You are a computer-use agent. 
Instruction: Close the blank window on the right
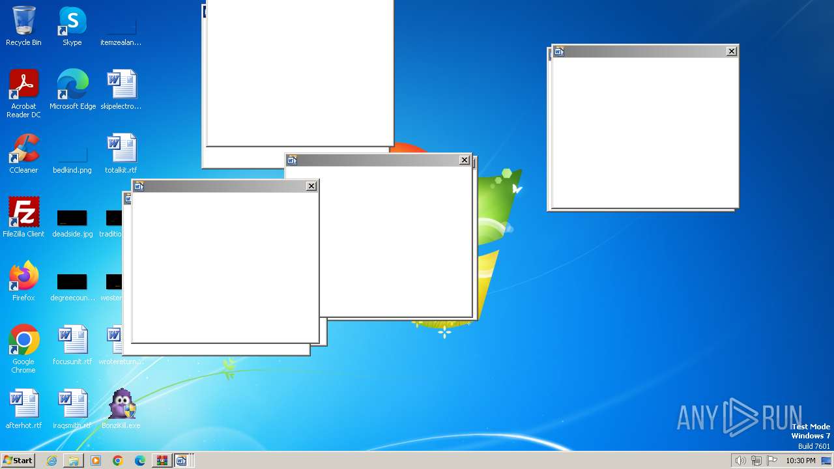click(732, 51)
